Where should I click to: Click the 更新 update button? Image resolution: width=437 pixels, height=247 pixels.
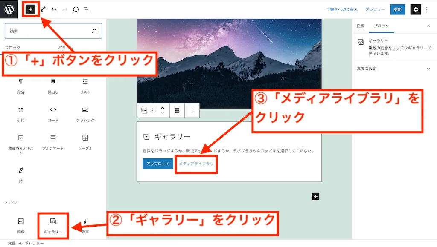(x=398, y=9)
